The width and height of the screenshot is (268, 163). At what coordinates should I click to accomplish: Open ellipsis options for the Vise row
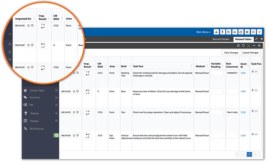tap(256, 111)
